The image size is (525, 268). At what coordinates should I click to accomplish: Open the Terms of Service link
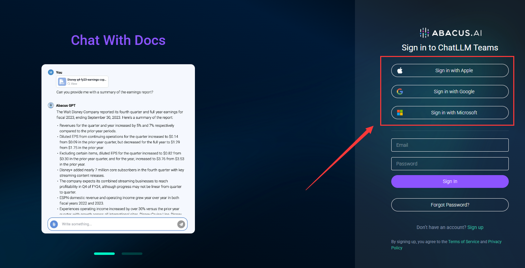click(x=463, y=242)
